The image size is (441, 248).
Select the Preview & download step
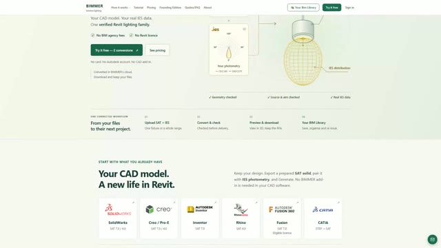coord(265,123)
